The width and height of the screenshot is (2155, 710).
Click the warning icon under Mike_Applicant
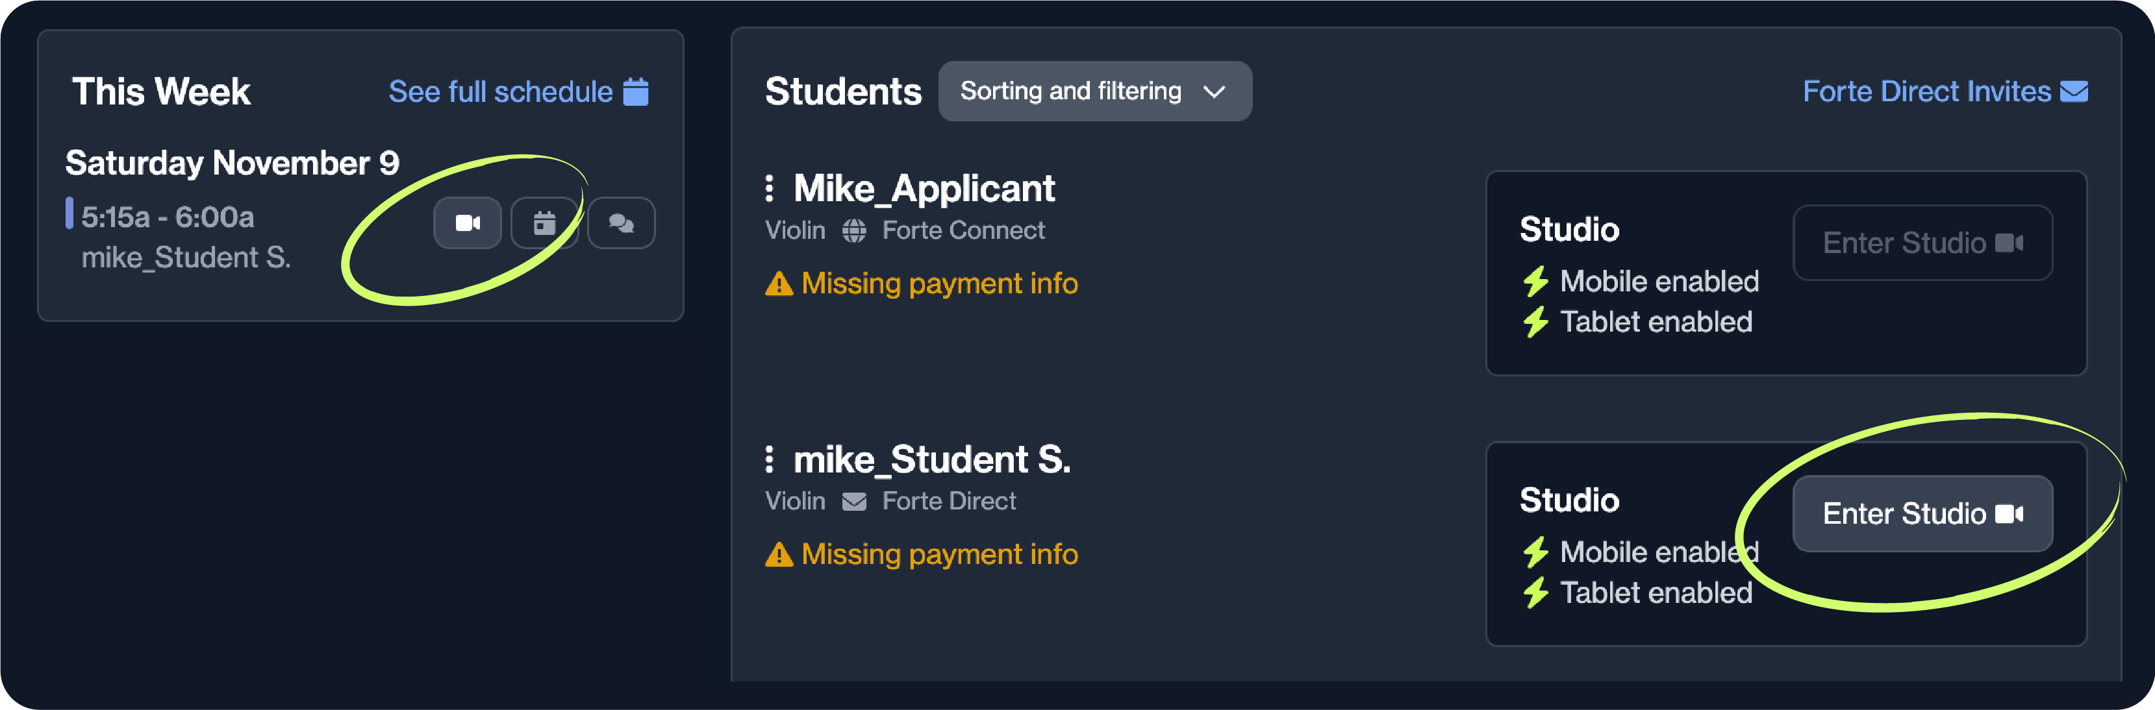tap(779, 284)
